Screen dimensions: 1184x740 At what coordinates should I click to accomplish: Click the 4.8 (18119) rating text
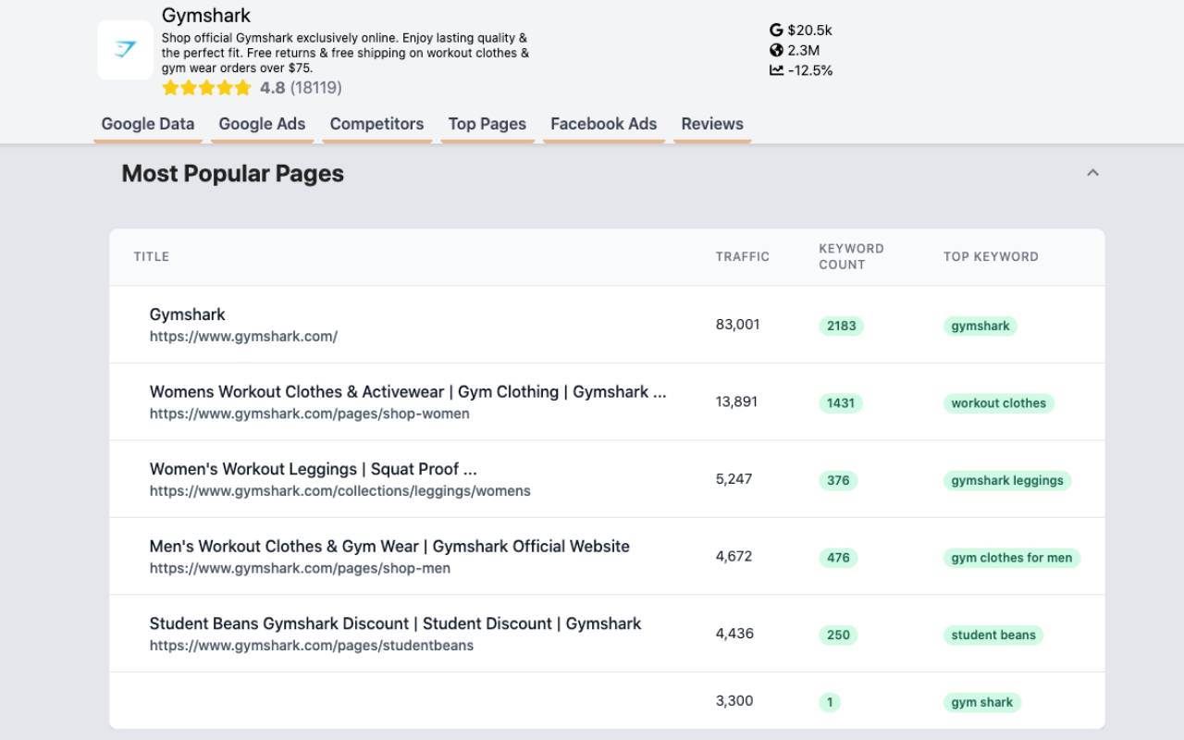tap(301, 88)
